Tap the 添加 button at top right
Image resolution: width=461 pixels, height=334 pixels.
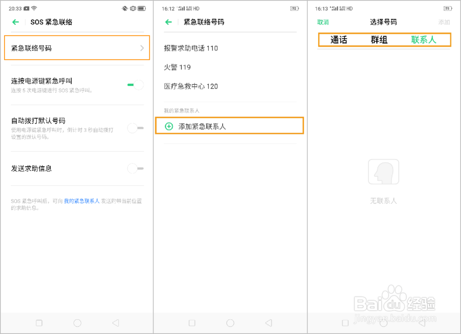tap(444, 22)
